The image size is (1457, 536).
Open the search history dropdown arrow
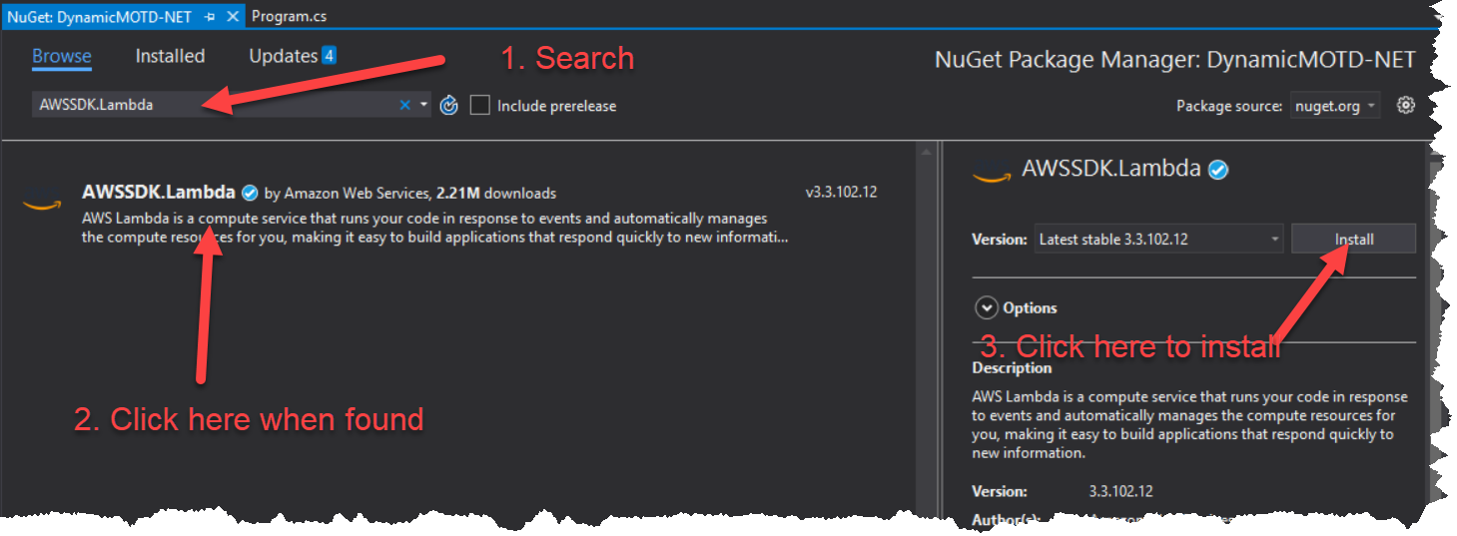point(423,105)
